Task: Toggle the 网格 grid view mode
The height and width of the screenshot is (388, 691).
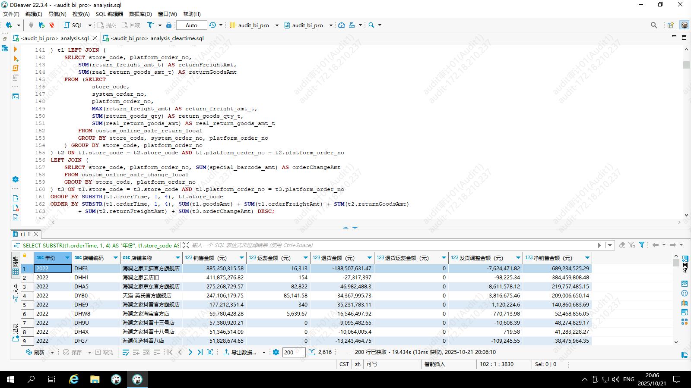Action: [x=16, y=266]
